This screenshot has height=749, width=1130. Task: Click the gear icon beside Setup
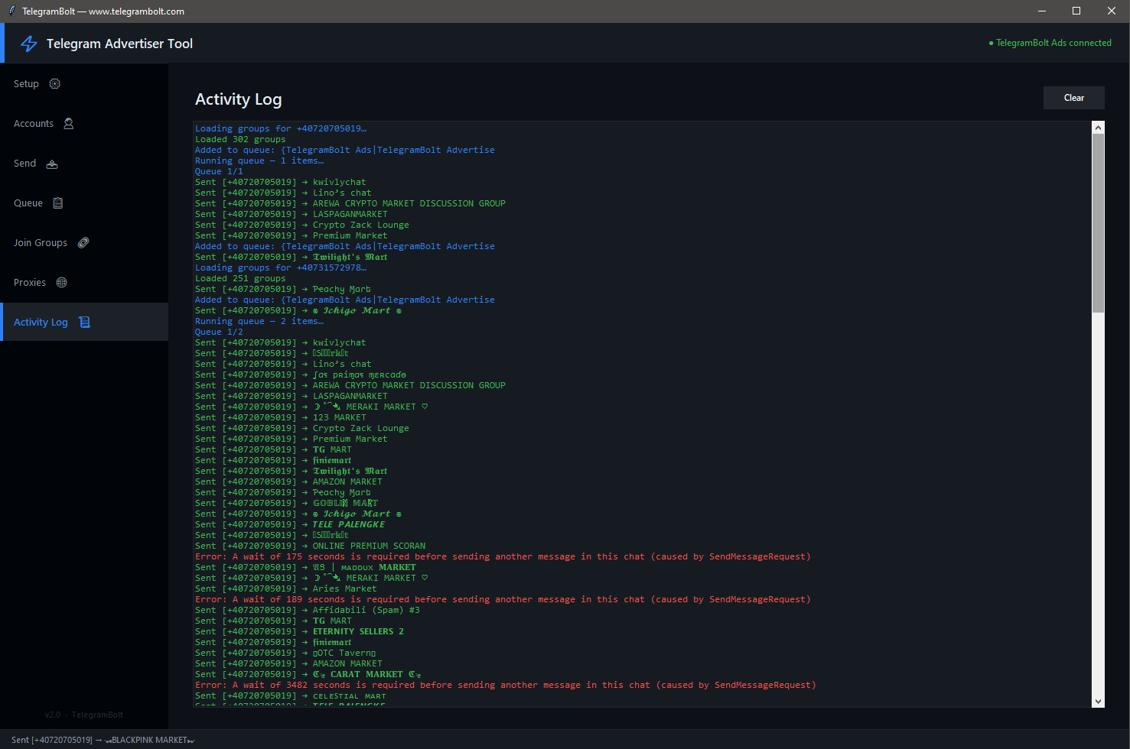tap(55, 84)
